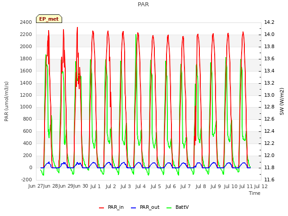
Task: Click the 600 left axis value
Action: 28,131
